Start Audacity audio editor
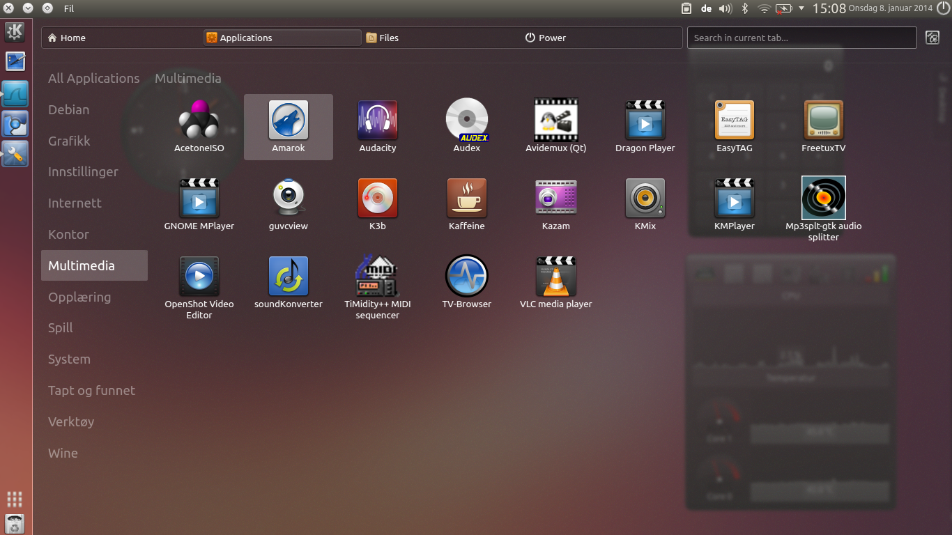Image resolution: width=952 pixels, height=535 pixels. coord(378,127)
